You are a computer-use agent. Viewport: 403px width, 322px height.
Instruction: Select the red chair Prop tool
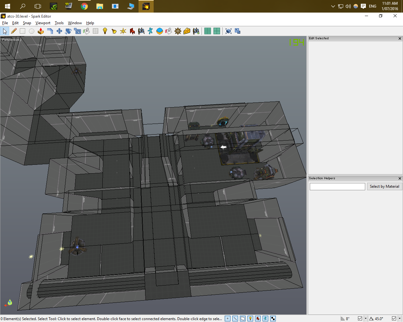click(x=132, y=31)
